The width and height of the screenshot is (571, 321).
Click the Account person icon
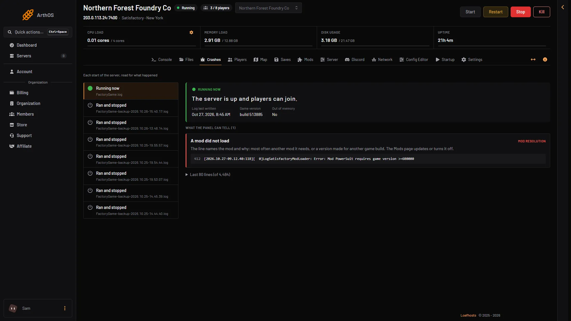coord(12,72)
